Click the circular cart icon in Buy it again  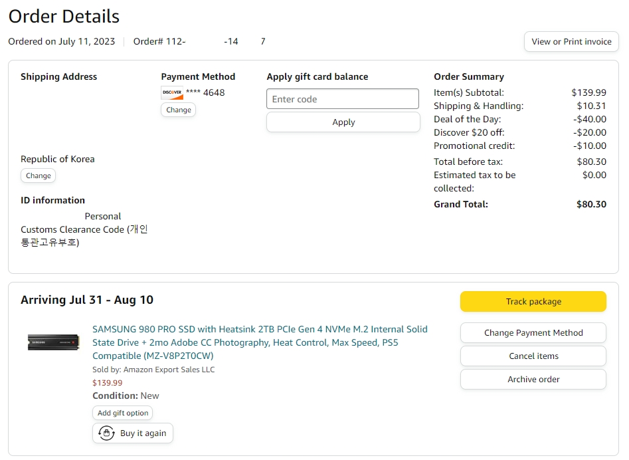(106, 433)
